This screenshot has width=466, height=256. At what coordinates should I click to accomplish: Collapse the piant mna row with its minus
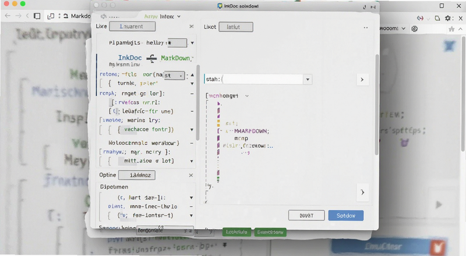click(x=192, y=207)
